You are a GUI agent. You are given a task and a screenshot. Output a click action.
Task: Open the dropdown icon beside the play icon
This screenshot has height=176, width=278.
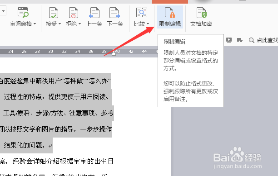click(x=240, y=40)
